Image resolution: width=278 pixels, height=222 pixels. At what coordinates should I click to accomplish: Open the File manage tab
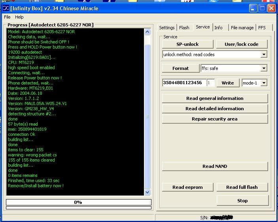pyautogui.click(x=242, y=28)
